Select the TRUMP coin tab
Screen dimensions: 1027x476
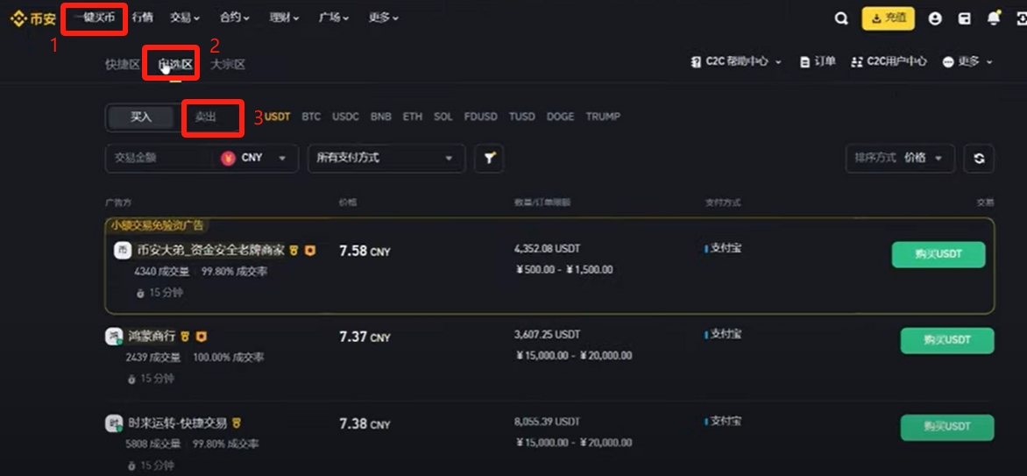pyautogui.click(x=603, y=117)
